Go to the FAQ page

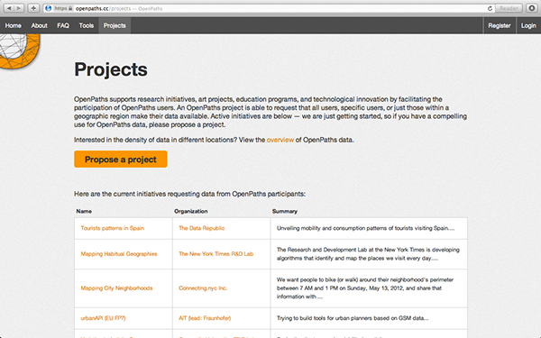pyautogui.click(x=63, y=25)
